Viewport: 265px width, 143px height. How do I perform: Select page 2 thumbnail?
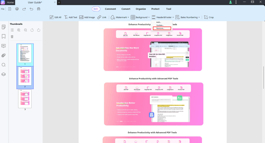pyautogui.click(x=25, y=76)
